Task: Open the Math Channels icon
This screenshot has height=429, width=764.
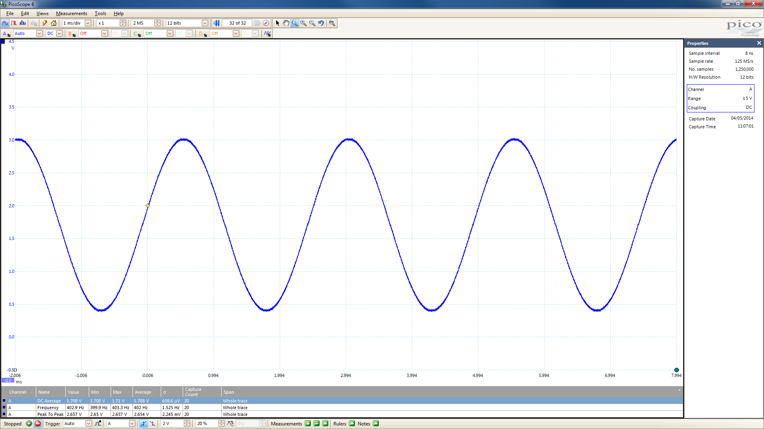Action: point(267,33)
